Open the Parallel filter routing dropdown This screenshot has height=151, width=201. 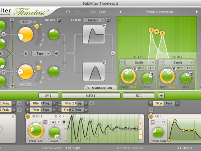click(x=94, y=20)
